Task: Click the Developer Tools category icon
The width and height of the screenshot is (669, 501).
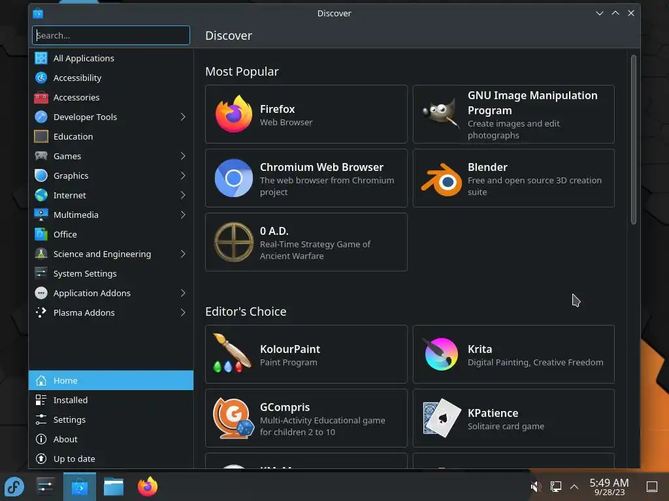Action: [x=41, y=117]
